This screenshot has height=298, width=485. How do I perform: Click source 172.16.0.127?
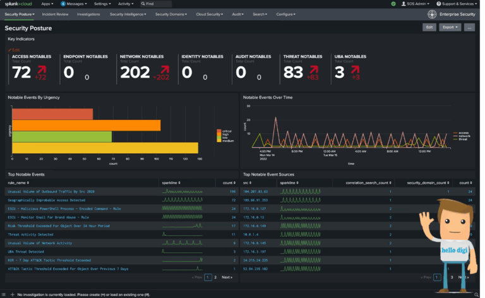click(x=254, y=208)
